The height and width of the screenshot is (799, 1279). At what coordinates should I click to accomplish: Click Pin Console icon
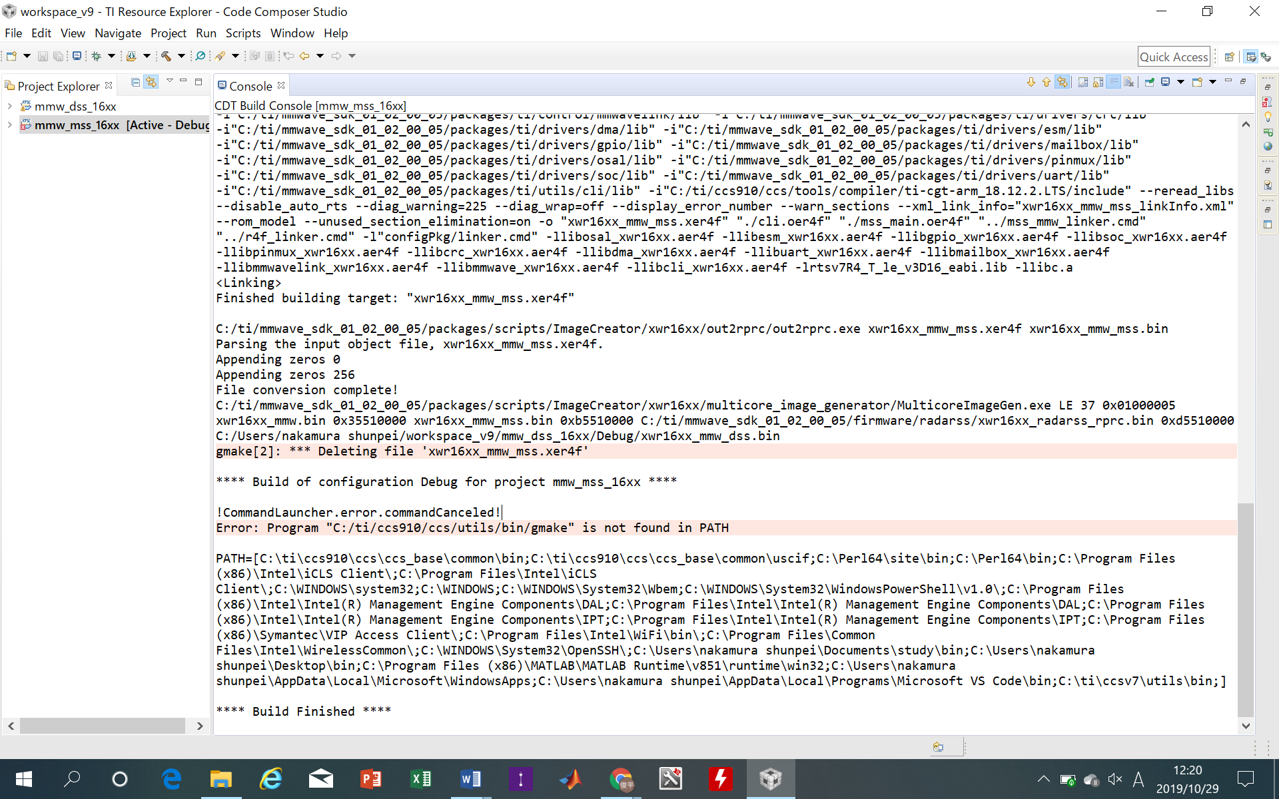[x=1149, y=82]
